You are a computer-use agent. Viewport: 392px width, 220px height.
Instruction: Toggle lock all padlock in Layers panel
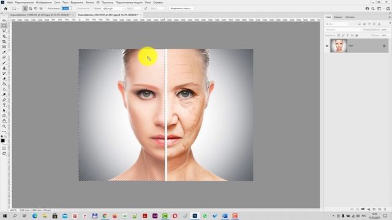(x=356, y=35)
